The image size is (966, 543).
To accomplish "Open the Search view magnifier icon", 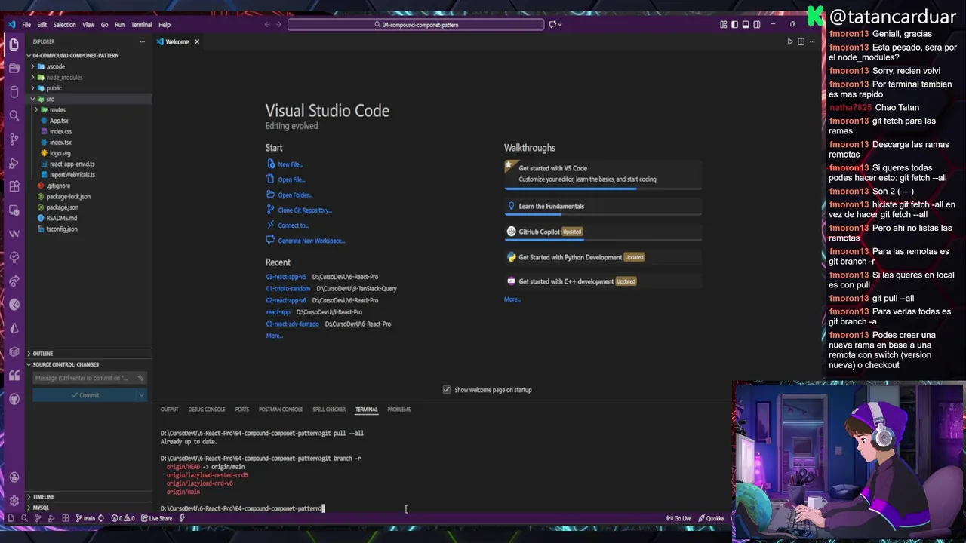I will tap(14, 115).
